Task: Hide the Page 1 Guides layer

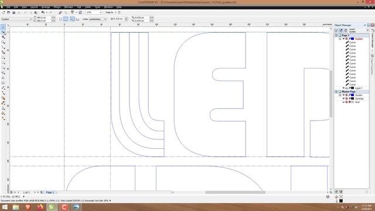Action: (343, 39)
